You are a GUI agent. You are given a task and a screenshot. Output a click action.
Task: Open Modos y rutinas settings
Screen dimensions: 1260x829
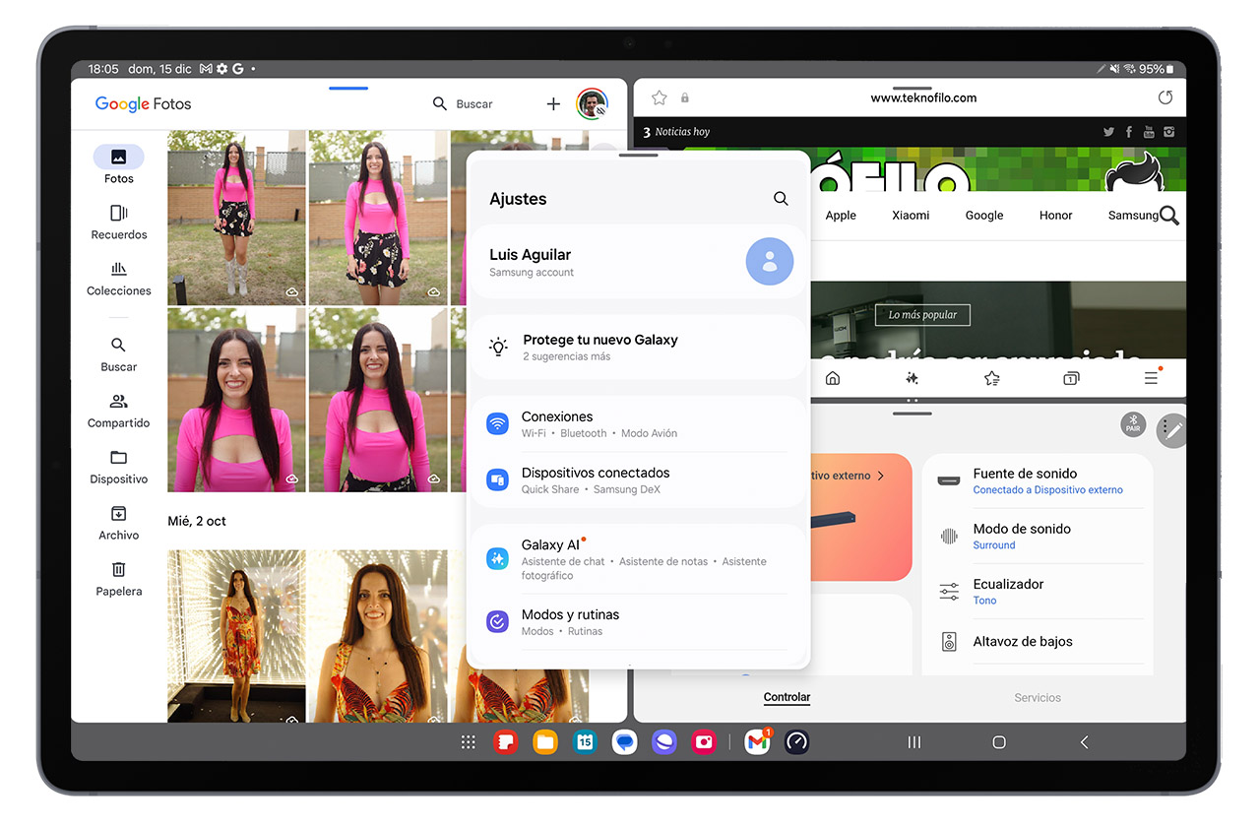click(639, 621)
